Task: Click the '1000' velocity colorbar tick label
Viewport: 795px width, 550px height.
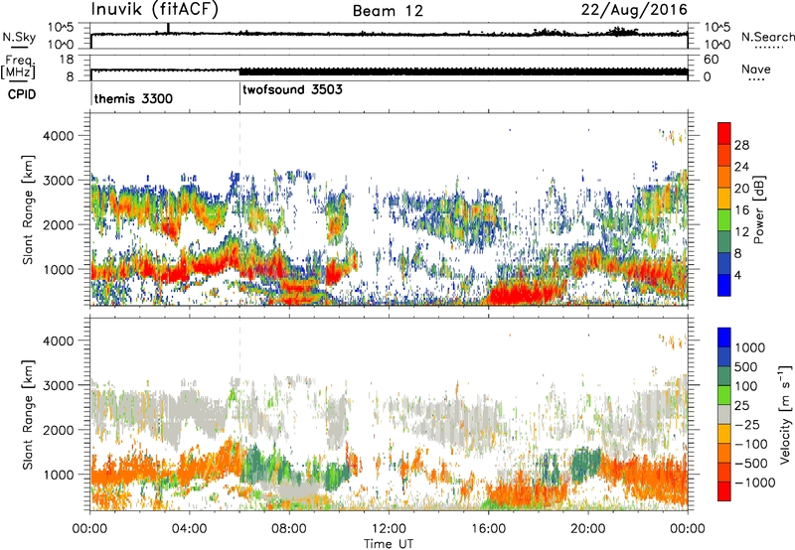Action: [x=750, y=347]
